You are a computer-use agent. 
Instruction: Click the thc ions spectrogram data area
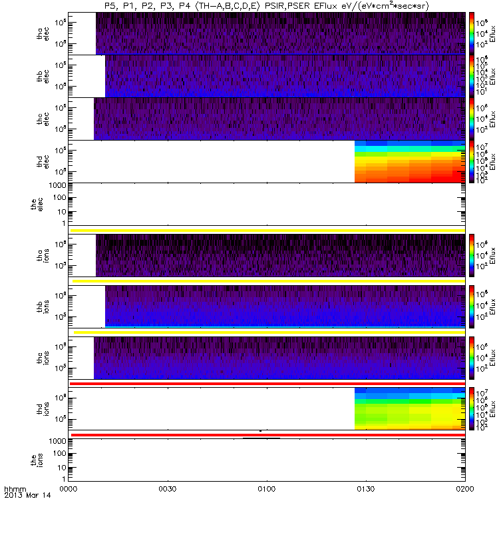pyautogui.click(x=279, y=358)
